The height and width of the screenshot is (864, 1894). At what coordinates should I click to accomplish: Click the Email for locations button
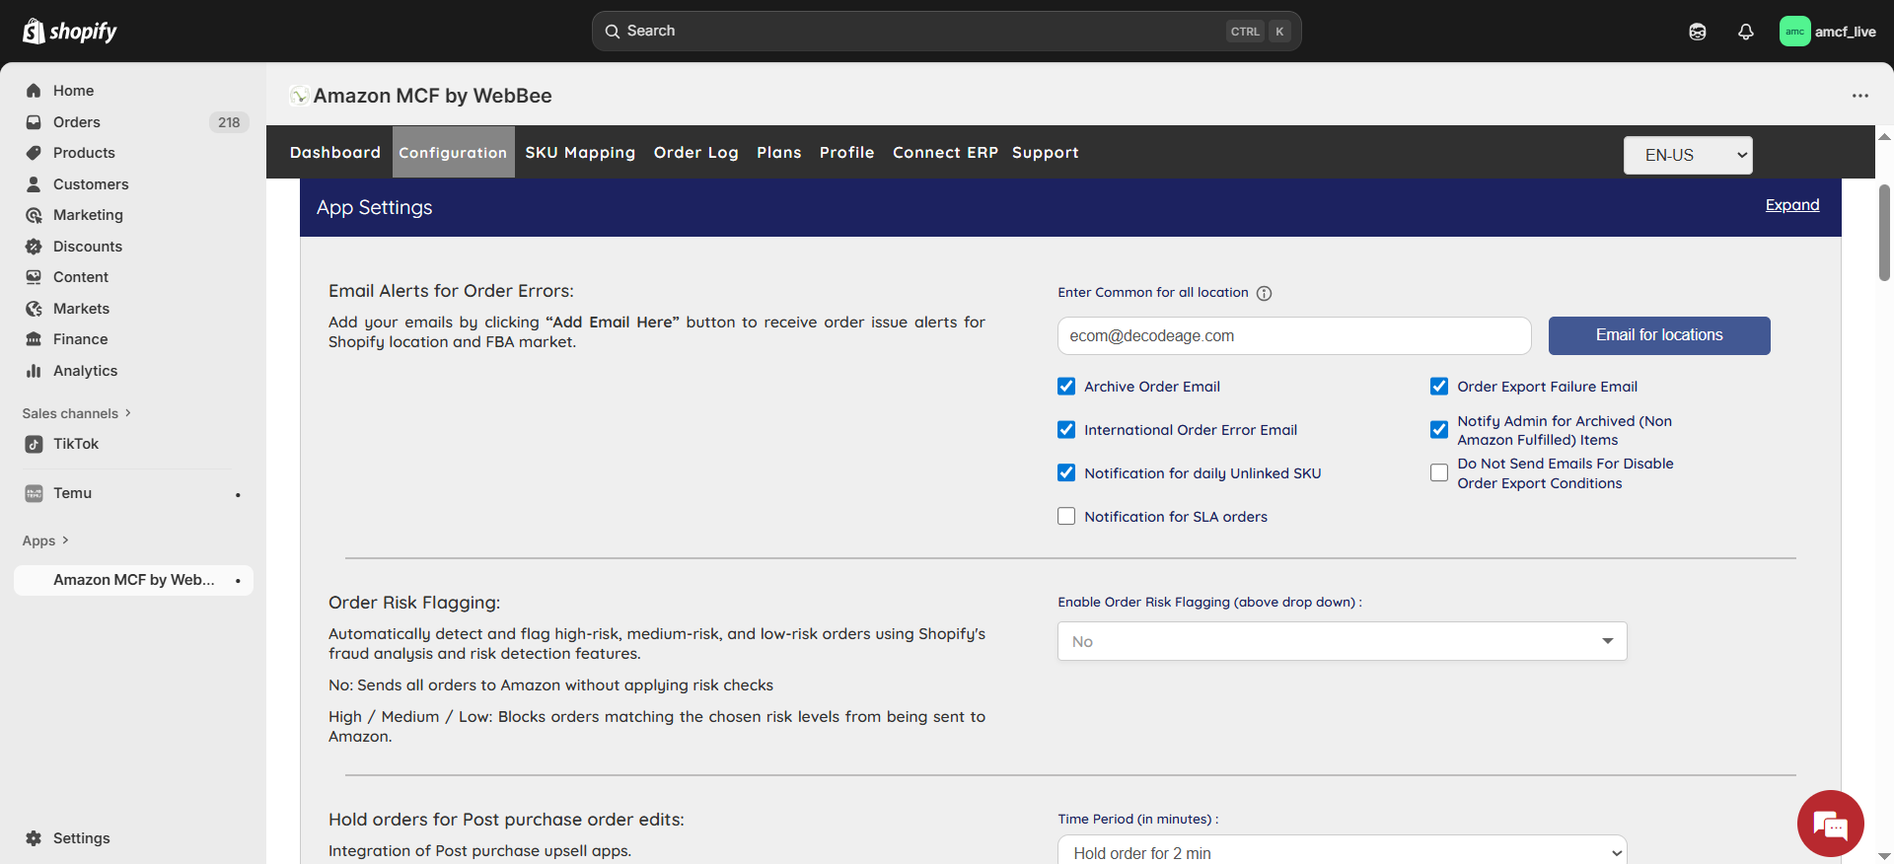point(1658,335)
